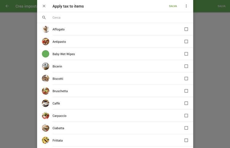Click SALVA in the background top bar
Image resolution: width=230 pixels, height=148 pixels.
(x=221, y=6)
